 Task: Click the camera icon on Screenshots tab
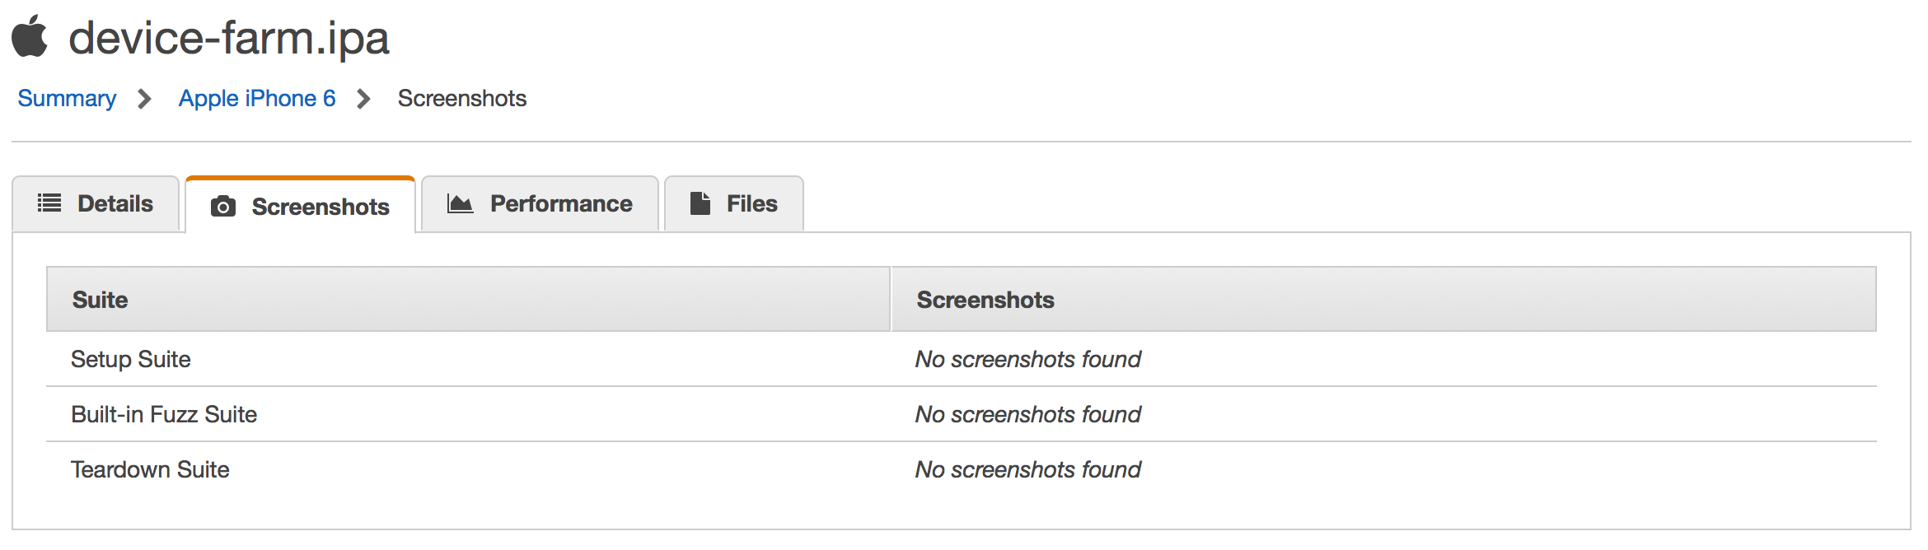click(x=223, y=207)
